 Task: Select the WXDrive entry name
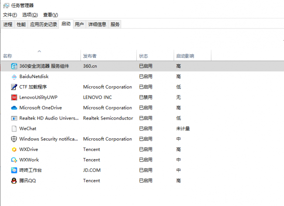[28, 150]
